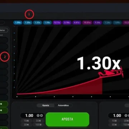Choose the 10 quick-bet in second panel
This screenshot has height=129, width=129.
point(114,121)
